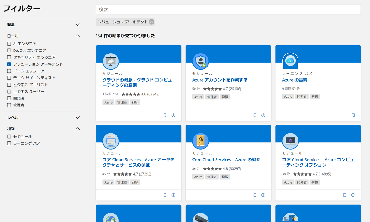
Task: Click the 4.7 (26106) star rating
Action: 222,89
